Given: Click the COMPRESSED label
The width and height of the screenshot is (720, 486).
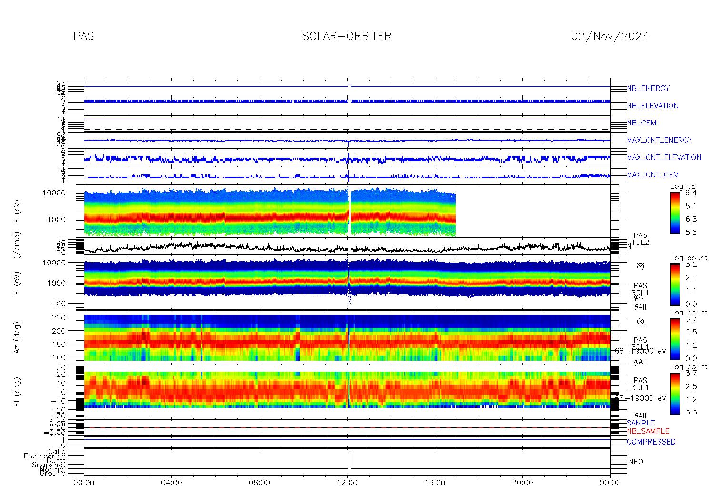Looking at the screenshot, I should click(651, 442).
